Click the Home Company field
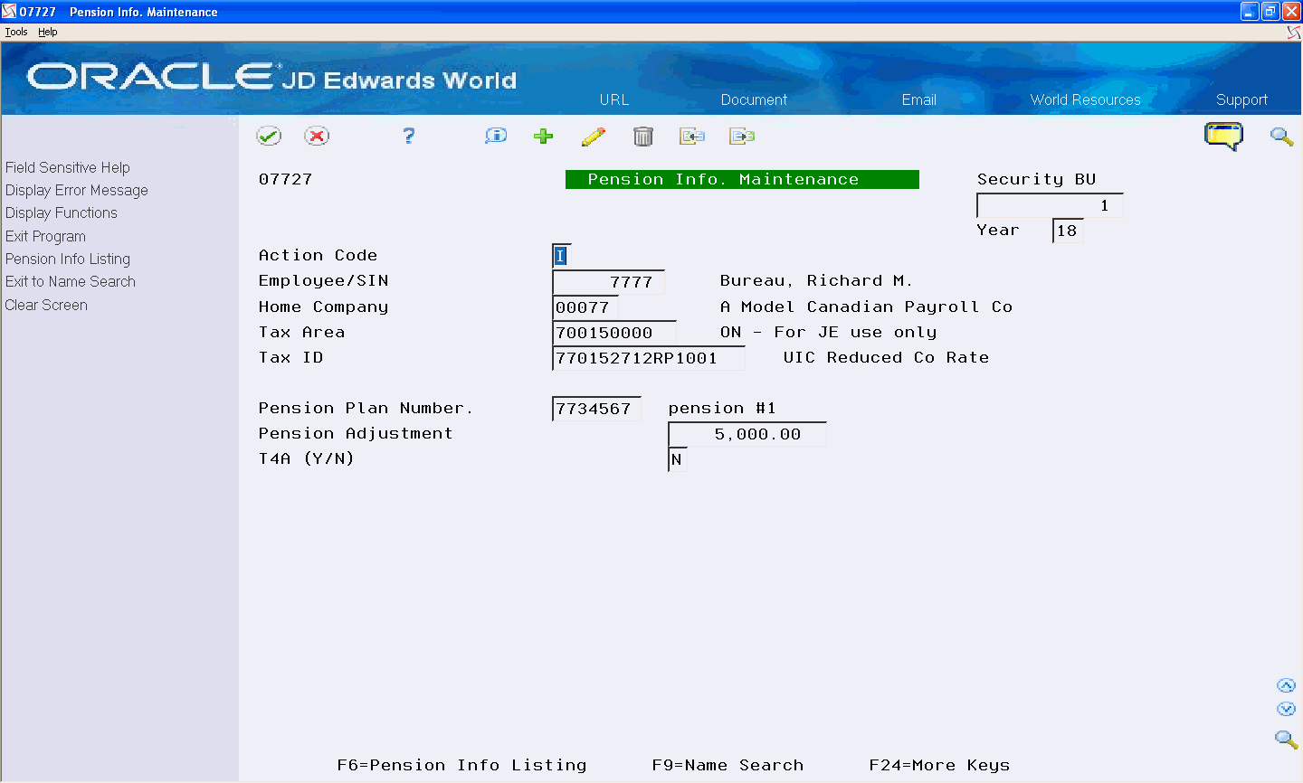This screenshot has height=783, width=1303. pos(585,307)
